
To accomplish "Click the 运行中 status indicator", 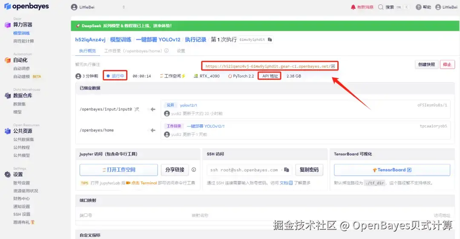I will click(115, 76).
